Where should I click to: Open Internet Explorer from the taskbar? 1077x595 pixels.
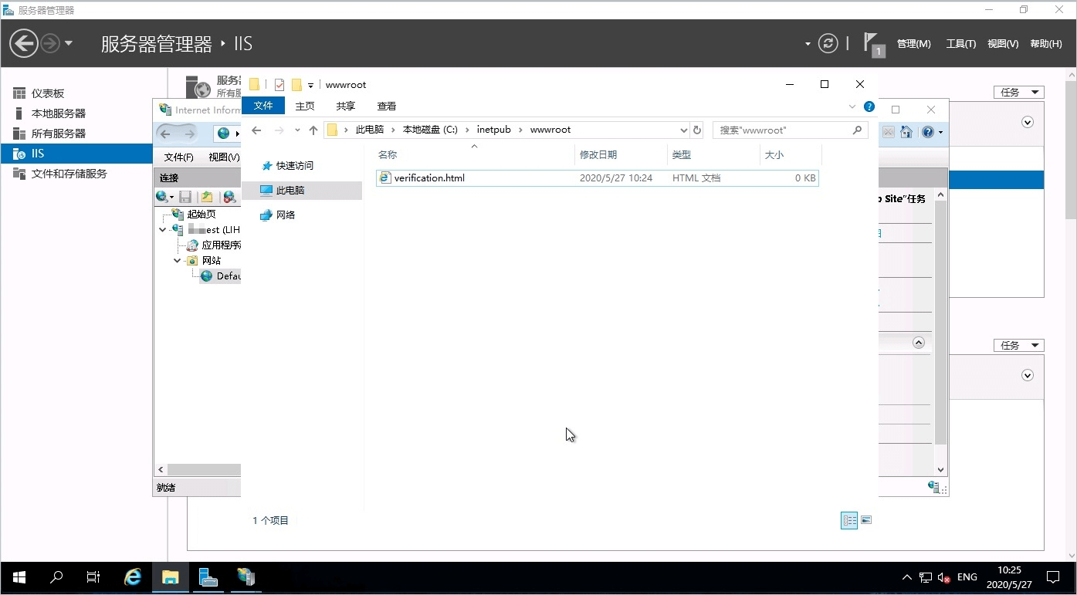pyautogui.click(x=133, y=577)
